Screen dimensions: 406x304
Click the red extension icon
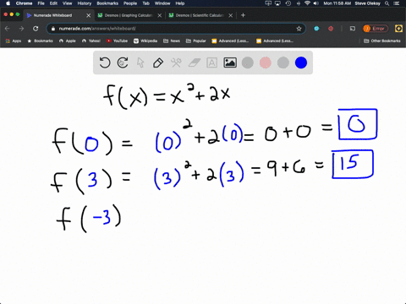331,29
